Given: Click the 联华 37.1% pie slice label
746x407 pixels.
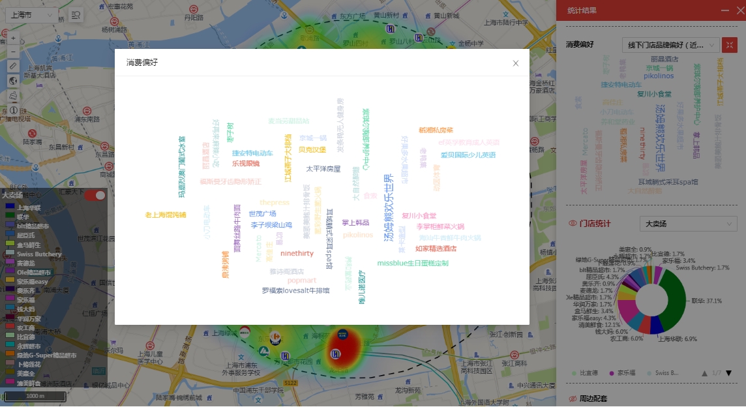Looking at the screenshot, I should pos(706,301).
